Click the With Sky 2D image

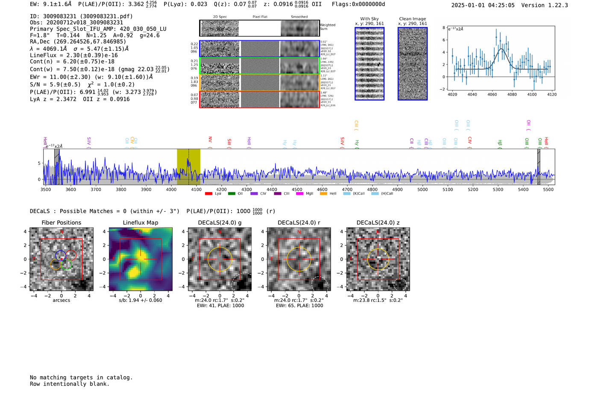click(x=369, y=64)
